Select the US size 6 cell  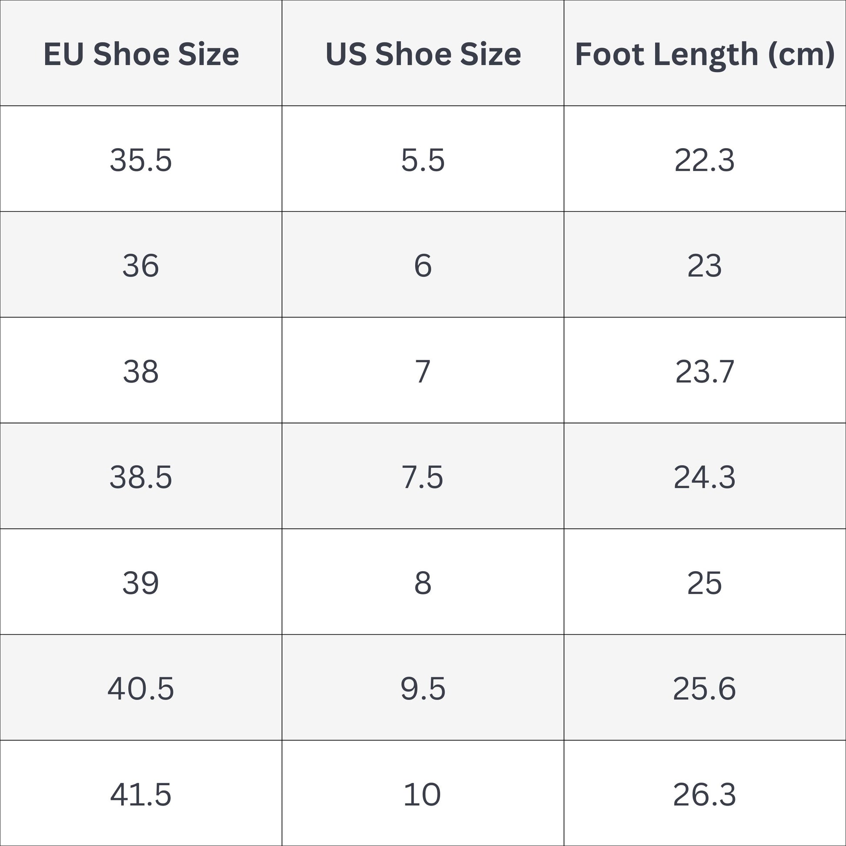[423, 266]
